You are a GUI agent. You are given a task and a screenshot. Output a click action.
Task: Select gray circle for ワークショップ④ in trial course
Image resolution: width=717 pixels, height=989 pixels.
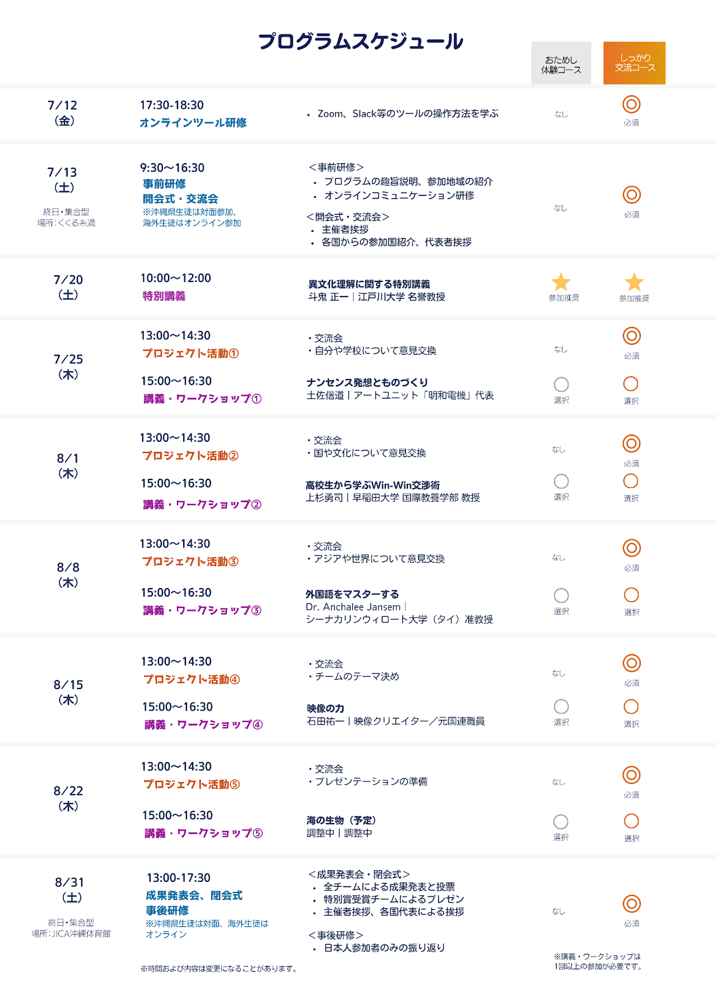pos(561,706)
